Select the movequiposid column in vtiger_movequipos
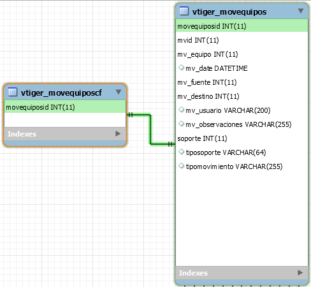311x287 pixels. 242,26
